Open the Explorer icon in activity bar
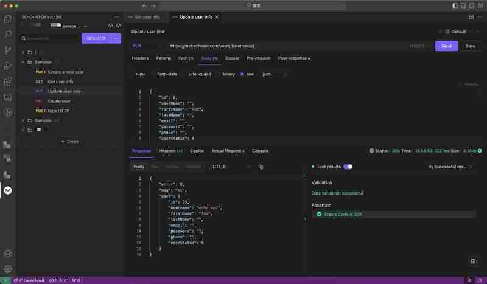487x284 pixels. coord(8,19)
